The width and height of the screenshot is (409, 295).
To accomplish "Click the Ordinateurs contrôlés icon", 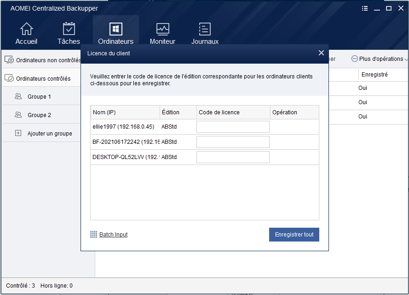I will (x=9, y=78).
